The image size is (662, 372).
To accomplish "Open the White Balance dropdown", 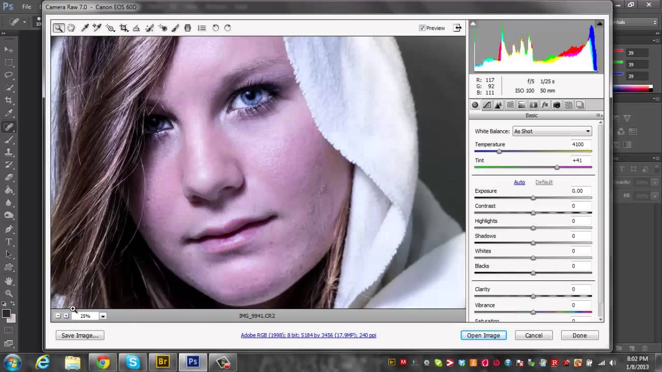I will point(552,131).
